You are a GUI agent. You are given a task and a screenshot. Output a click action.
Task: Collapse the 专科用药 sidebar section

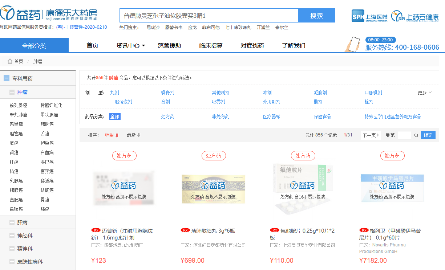[x=7, y=78]
